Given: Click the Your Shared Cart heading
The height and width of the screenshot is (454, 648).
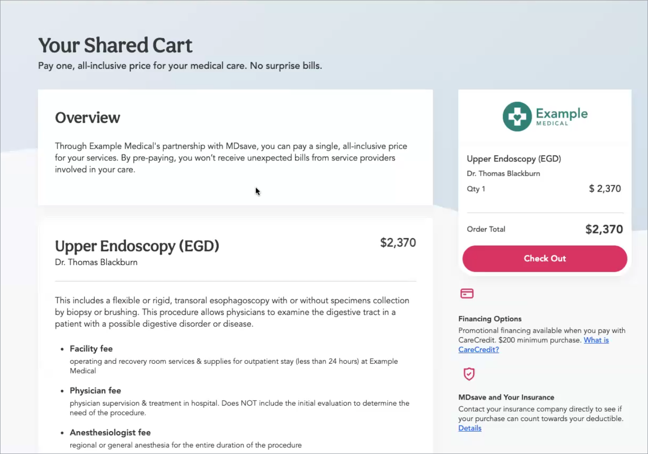Looking at the screenshot, I should 115,46.
